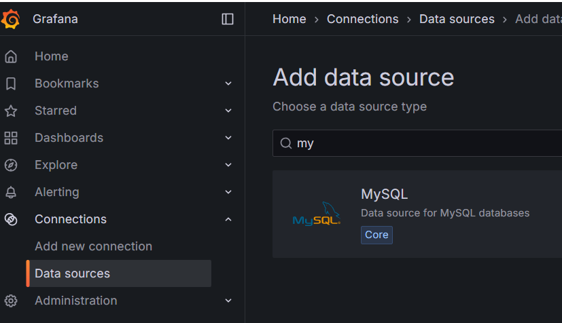562x323 pixels.
Task: Select Data sources in the sidebar
Action: tap(72, 273)
